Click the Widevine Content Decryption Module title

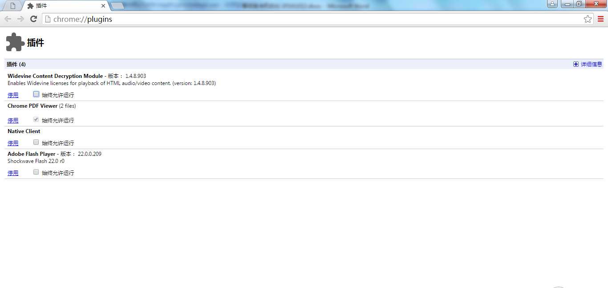[x=55, y=76]
